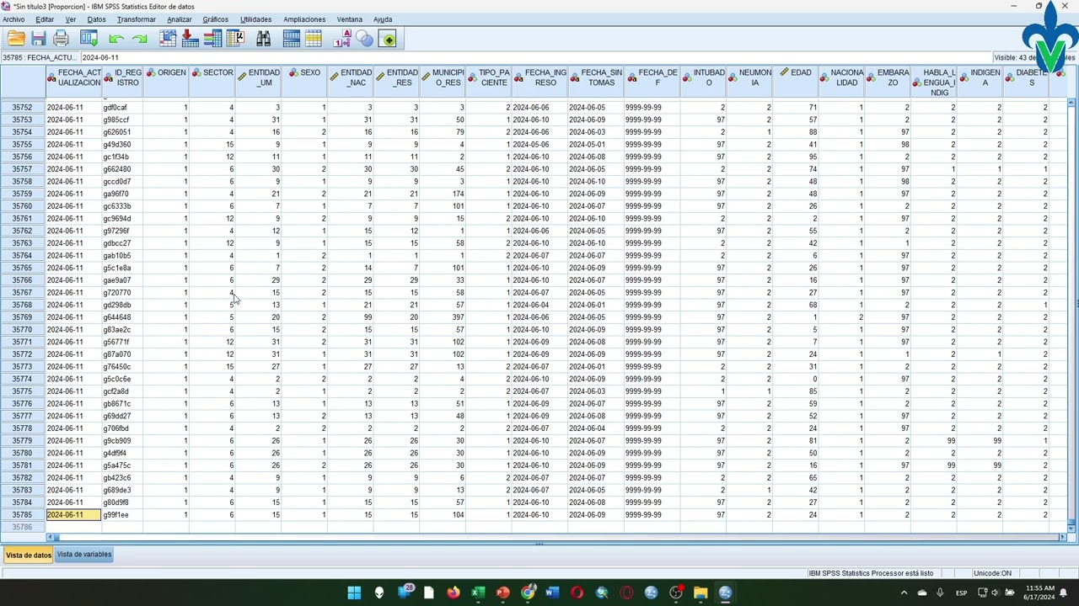The width and height of the screenshot is (1079, 606).
Task: Click ID cell g99f1ee
Action: [x=122, y=515]
